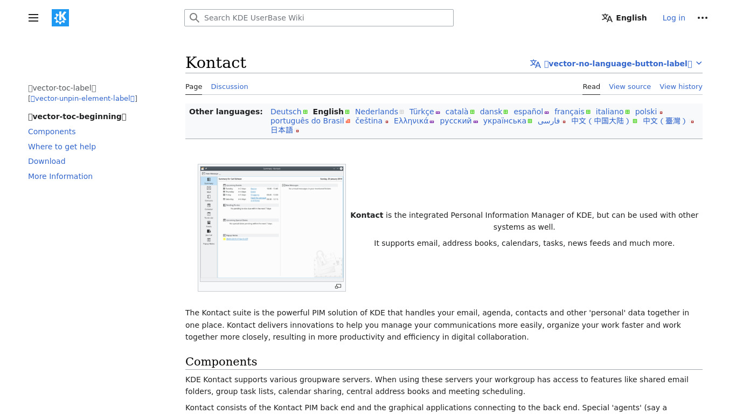This screenshot has height=414, width=736.
Task: Switch page language to فارسی
Action: 548,121
